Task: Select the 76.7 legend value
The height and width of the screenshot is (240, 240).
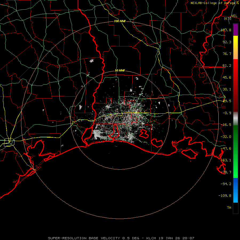Action: 227,54
